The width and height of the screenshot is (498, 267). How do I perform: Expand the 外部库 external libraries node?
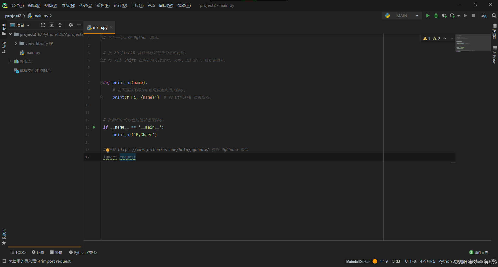[10, 61]
